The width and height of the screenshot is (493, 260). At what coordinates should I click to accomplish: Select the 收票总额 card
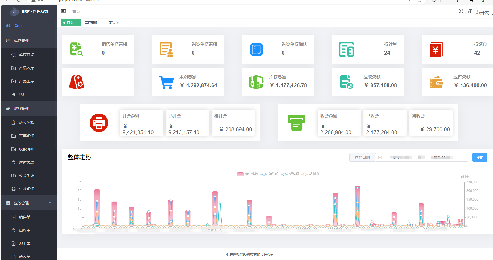339,123
